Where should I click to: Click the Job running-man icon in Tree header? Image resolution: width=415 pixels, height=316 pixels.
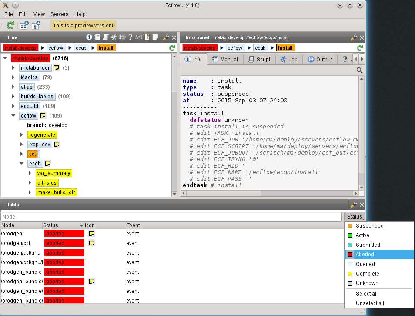(114, 37)
